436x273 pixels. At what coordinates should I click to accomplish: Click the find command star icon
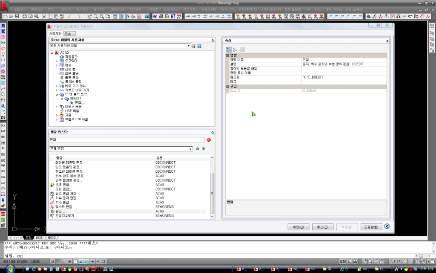pos(198,149)
